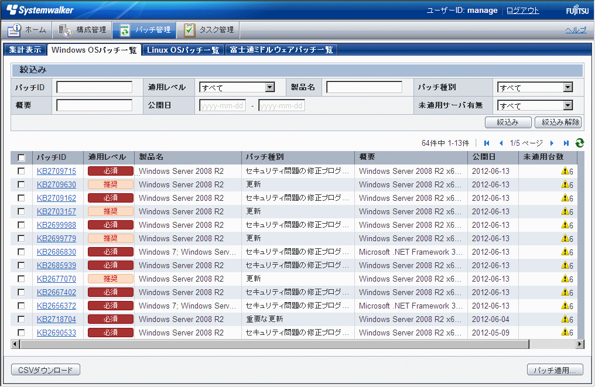Check the box for KB2709630
Screen dimensions: 595x387
(x=21, y=184)
